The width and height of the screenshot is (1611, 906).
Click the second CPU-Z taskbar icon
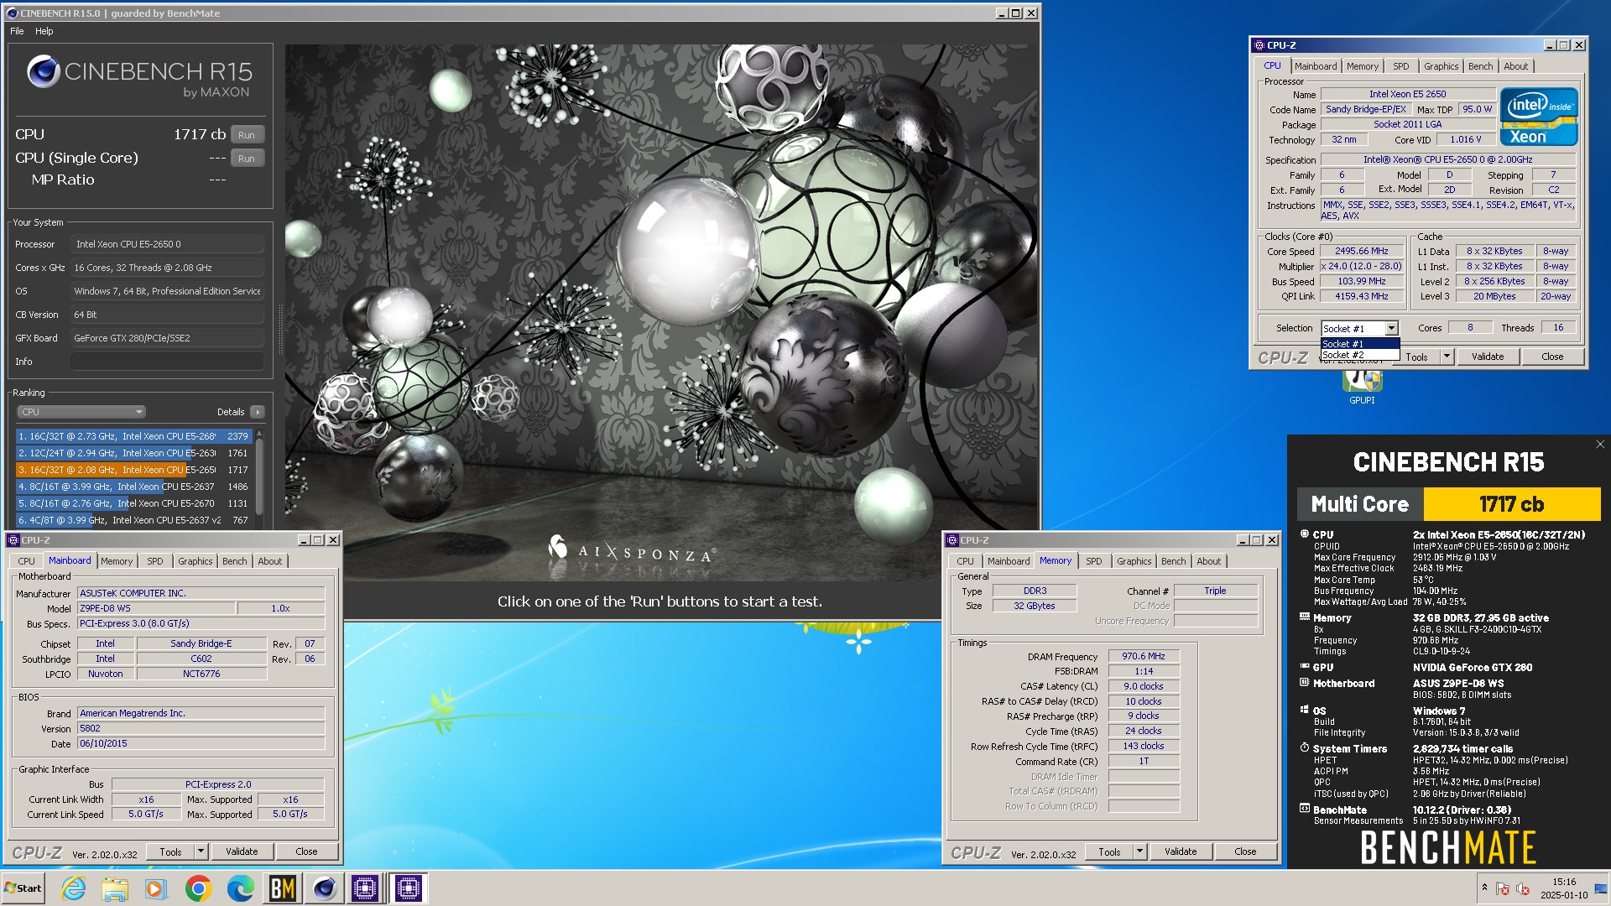pos(408,888)
